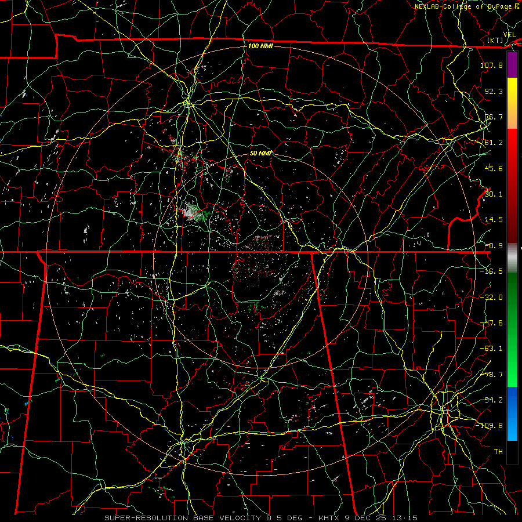Click the -78.7 velocity scale value

491,375
